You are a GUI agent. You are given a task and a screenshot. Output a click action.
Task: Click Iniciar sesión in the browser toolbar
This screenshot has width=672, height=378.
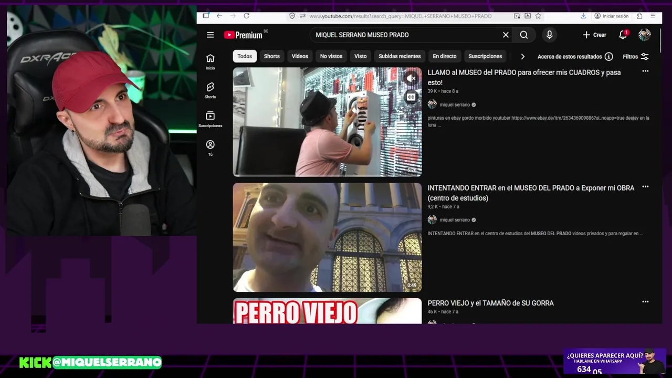pos(611,16)
